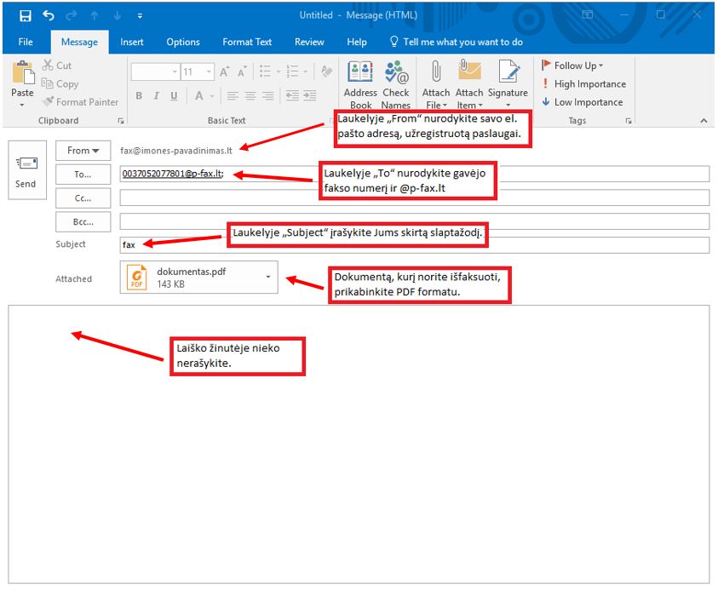Open the Address Book
The width and height of the screenshot is (718, 590).
point(360,84)
